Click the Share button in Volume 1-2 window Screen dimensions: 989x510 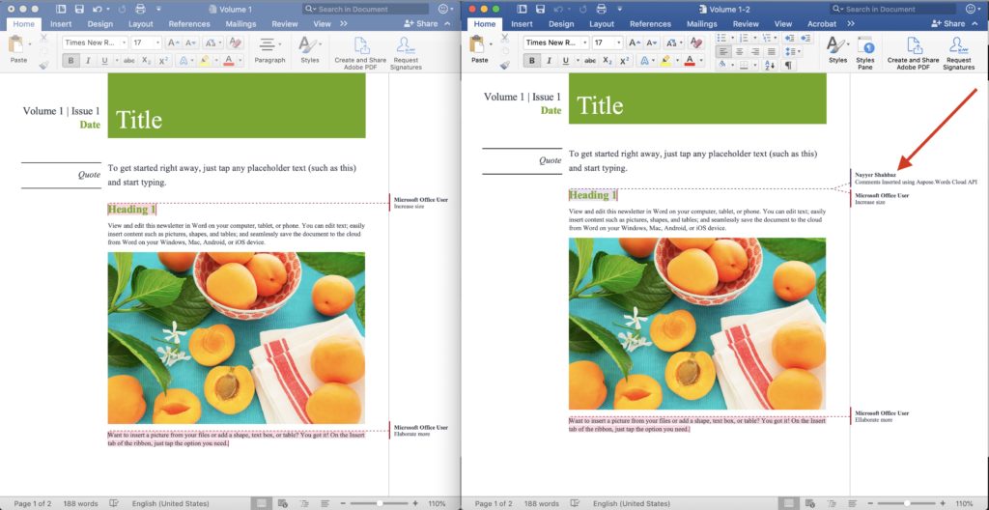tap(947, 23)
